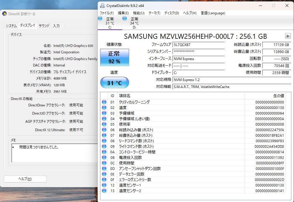Click status icon of ライトコマンド数 (ホスト) row
Image resolution: width=294 pixels, height=202 pixels.
click(104, 146)
